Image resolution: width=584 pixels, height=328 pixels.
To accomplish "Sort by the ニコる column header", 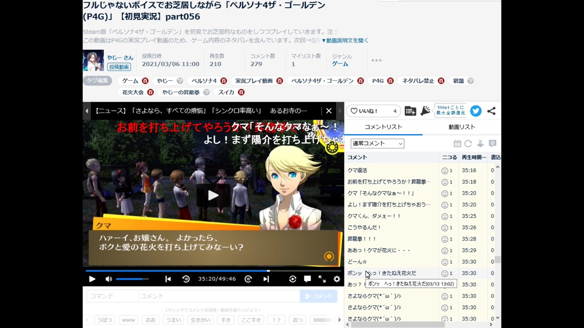I will pos(449,157).
